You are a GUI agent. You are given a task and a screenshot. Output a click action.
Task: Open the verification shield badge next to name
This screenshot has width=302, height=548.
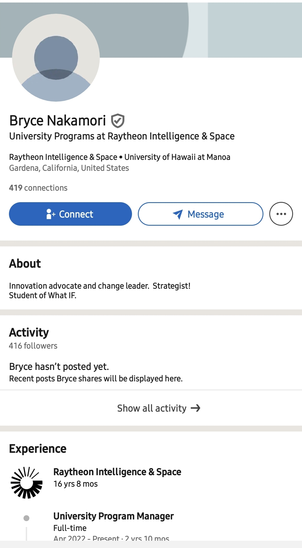coord(118,121)
